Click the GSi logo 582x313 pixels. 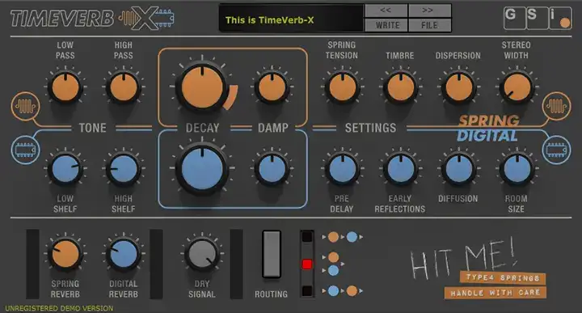pyautogui.click(x=538, y=18)
